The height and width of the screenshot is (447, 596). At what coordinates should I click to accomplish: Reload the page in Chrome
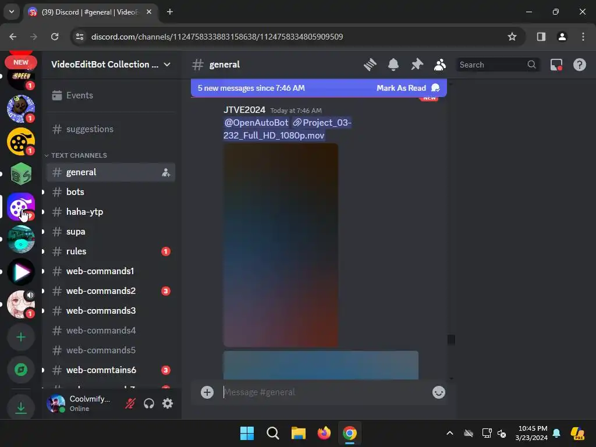click(55, 37)
